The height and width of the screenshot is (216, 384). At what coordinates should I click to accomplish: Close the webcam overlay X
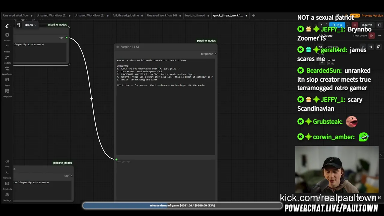coord(381,155)
